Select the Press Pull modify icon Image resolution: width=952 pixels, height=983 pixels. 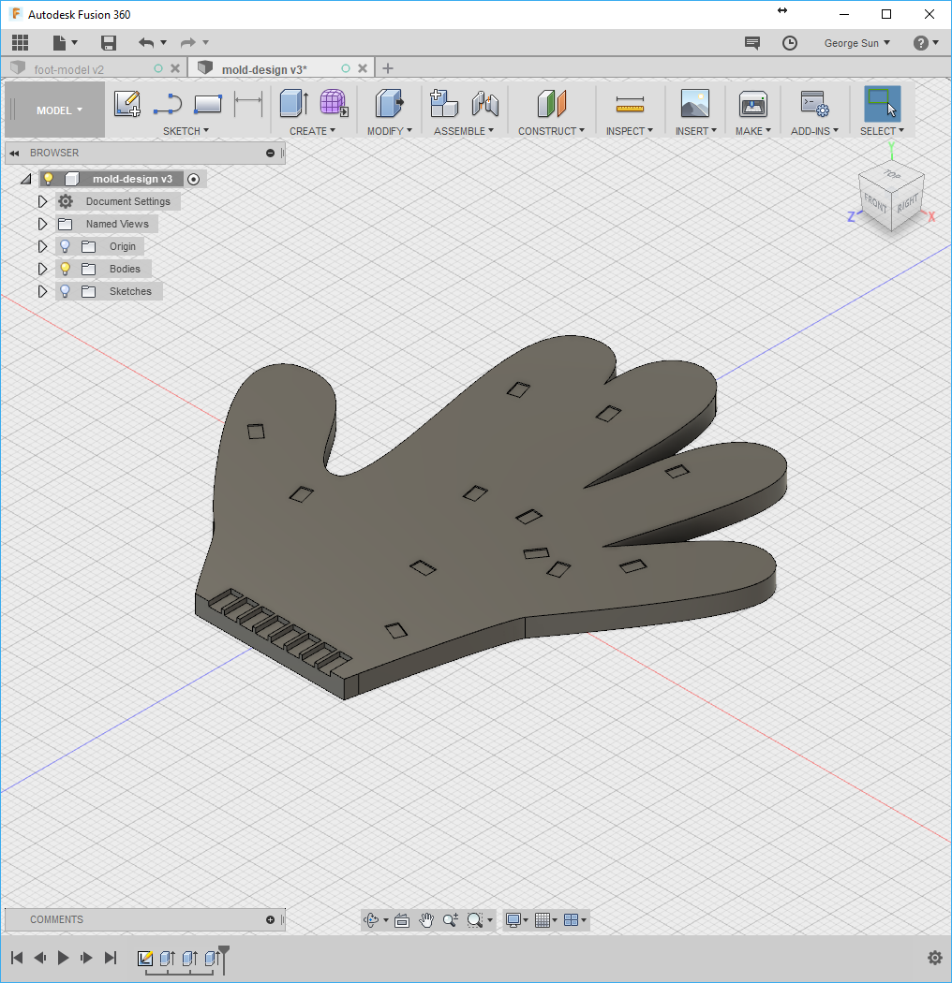pyautogui.click(x=389, y=103)
